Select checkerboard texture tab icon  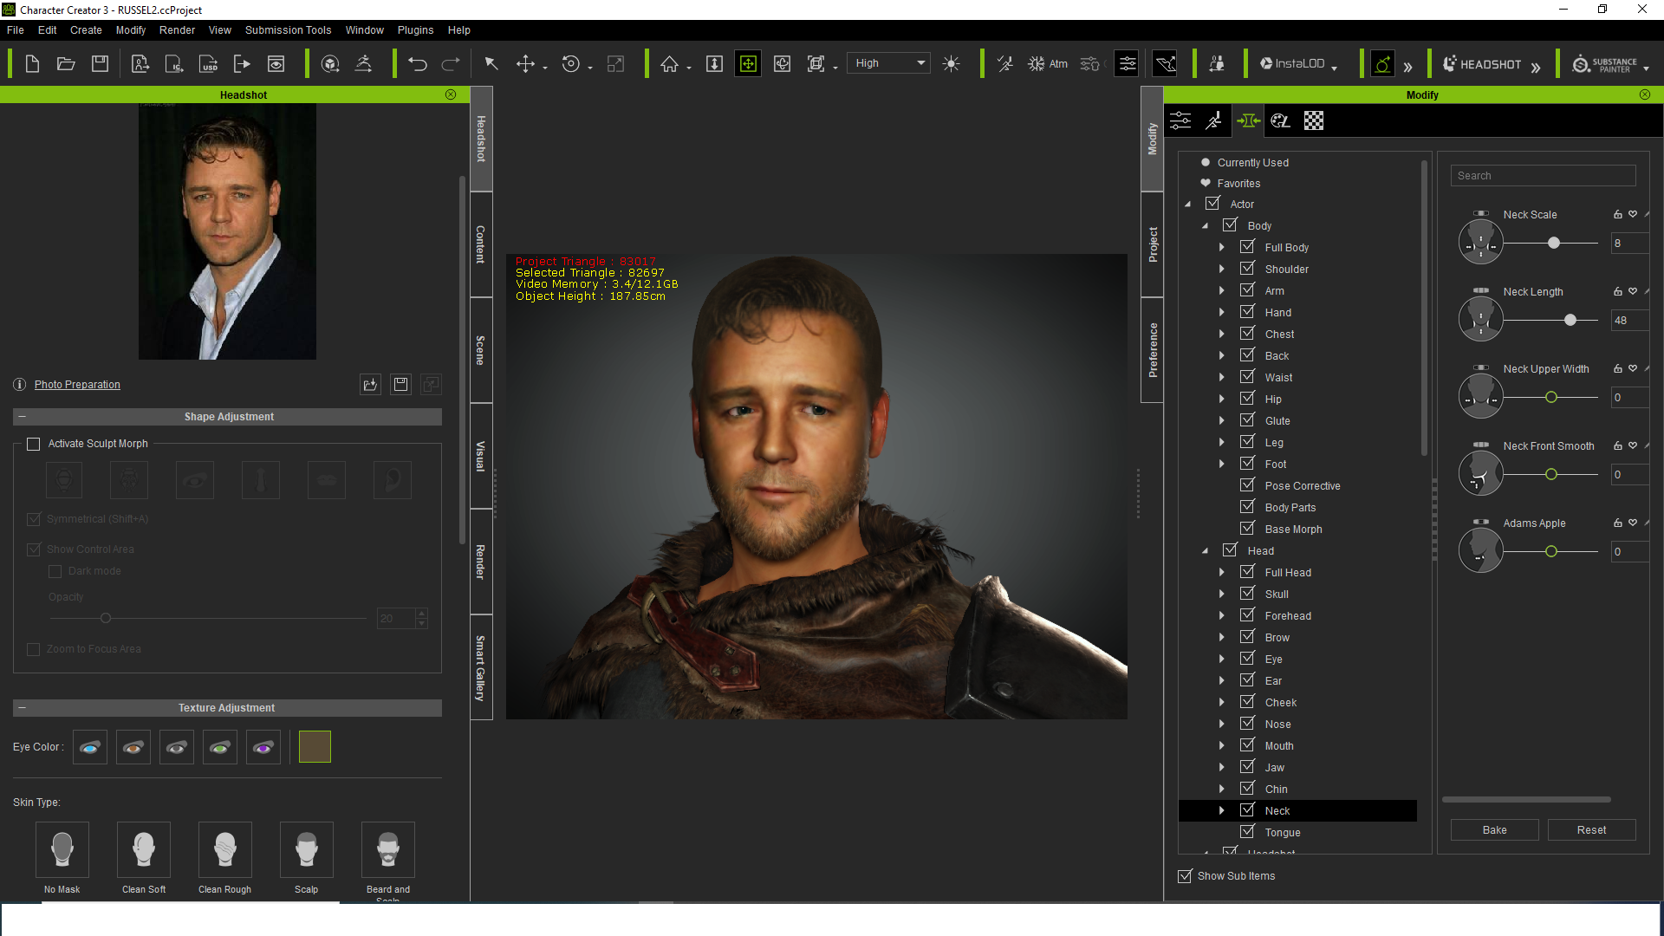[1314, 120]
